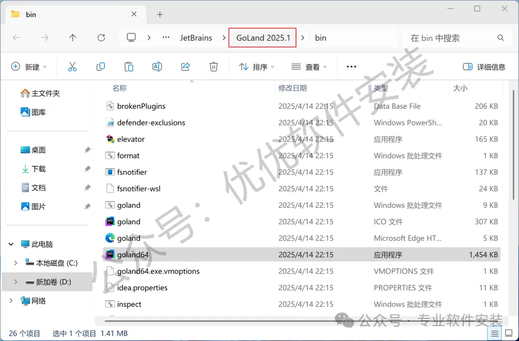Viewport: 519px width, 341px height.
Task: Click the Share icon in toolbar
Action: click(x=185, y=66)
